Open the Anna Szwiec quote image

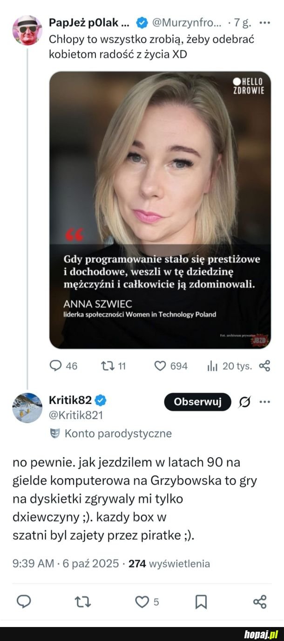pos(160,209)
